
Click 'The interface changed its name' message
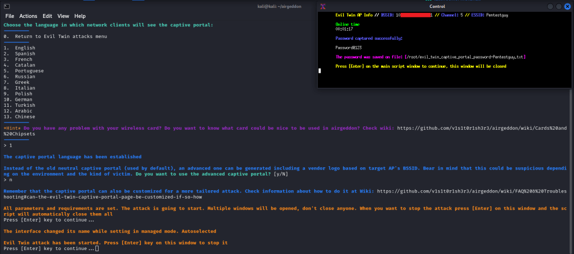pos(110,231)
